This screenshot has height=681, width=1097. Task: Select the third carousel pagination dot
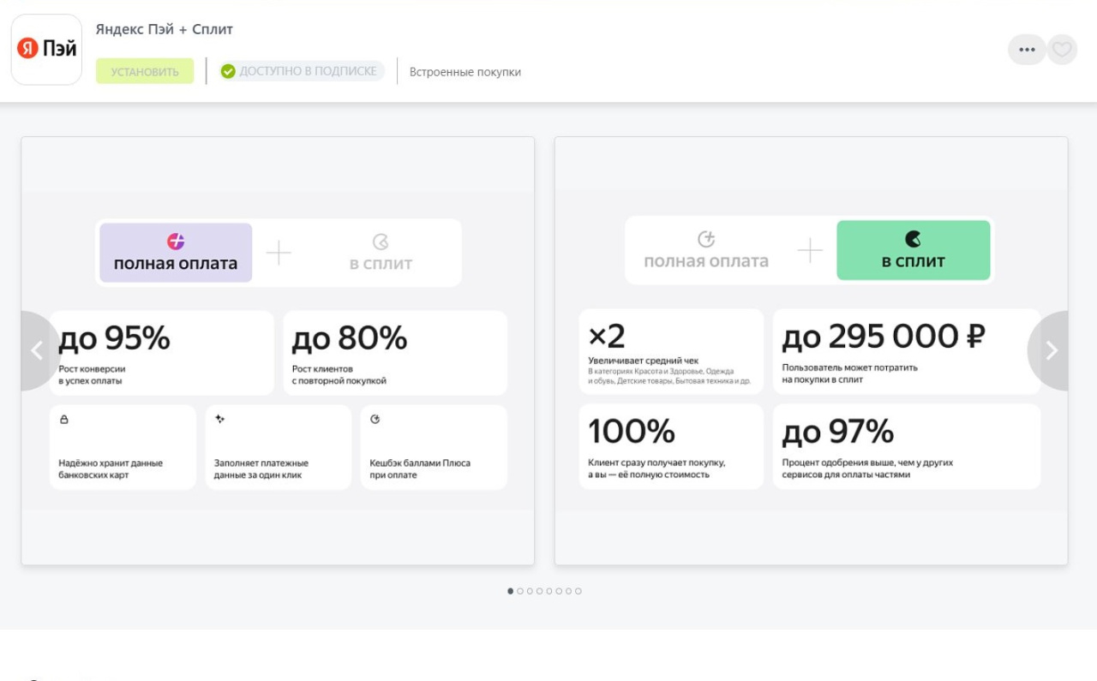(x=530, y=591)
